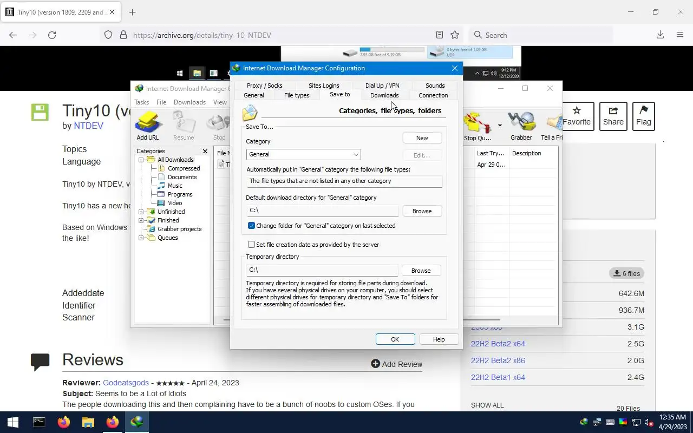Switch to the Downloads tab

(x=384, y=95)
